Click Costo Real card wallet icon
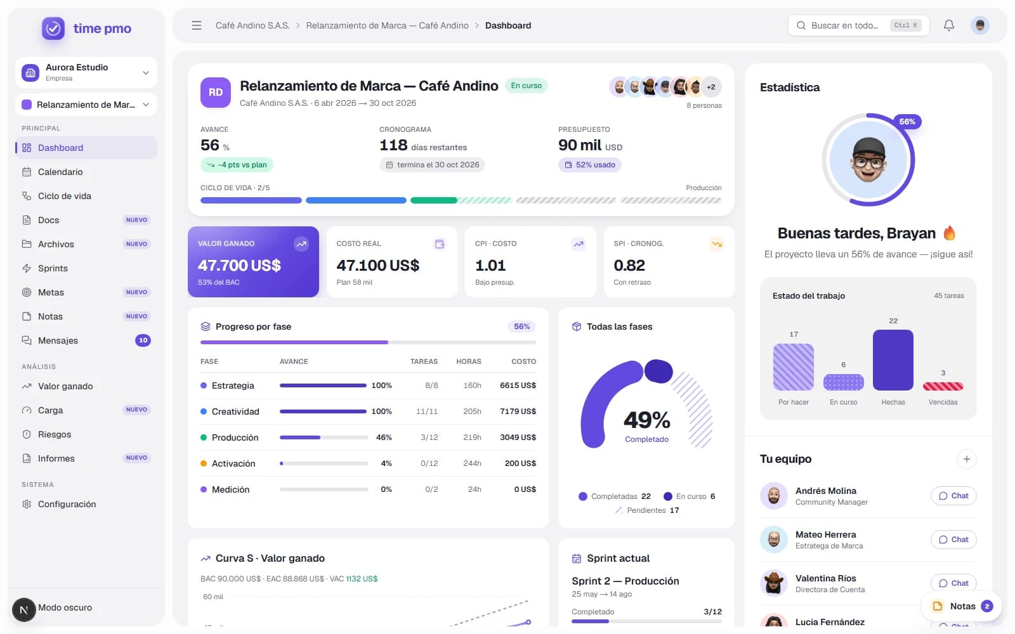1015x634 pixels. click(440, 244)
